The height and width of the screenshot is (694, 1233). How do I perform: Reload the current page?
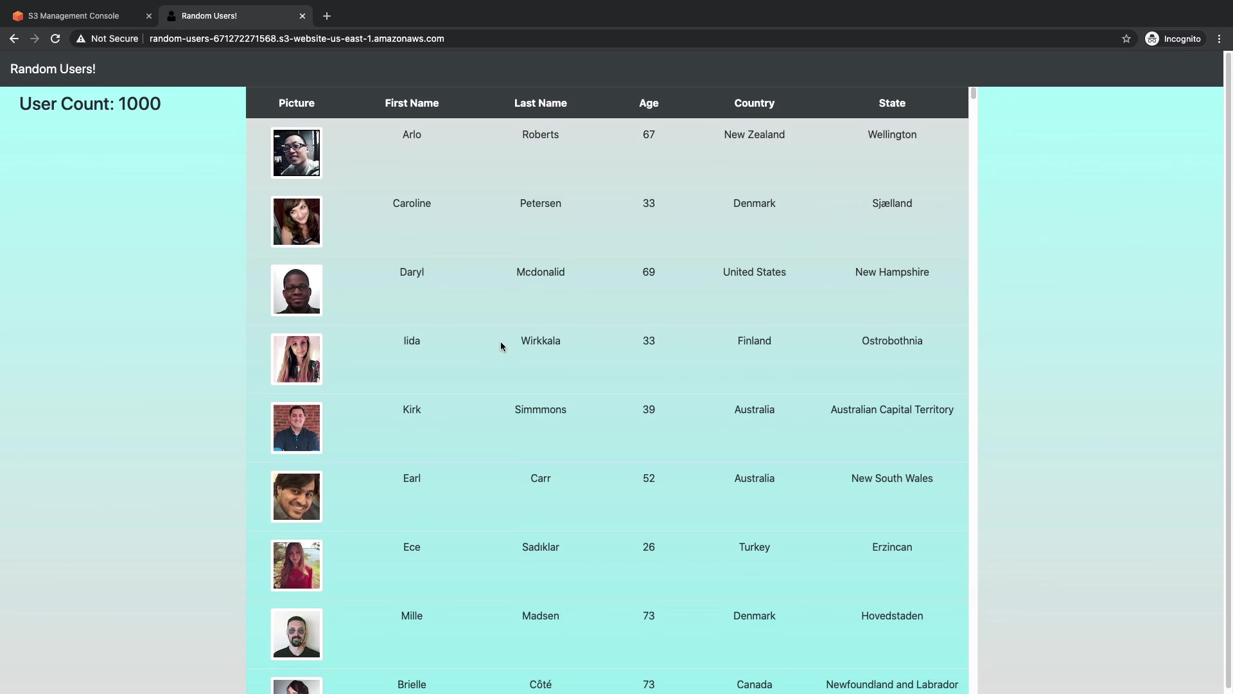[55, 39]
